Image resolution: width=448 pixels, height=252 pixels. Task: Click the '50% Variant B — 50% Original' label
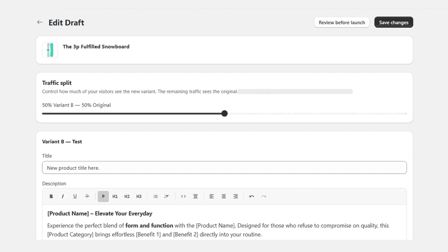point(77,105)
